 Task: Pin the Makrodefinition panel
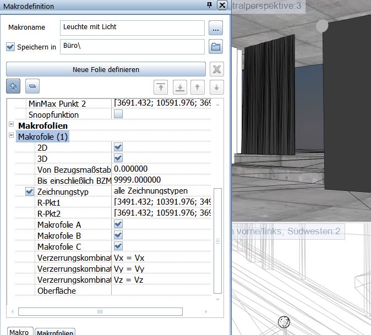[x=209, y=5]
